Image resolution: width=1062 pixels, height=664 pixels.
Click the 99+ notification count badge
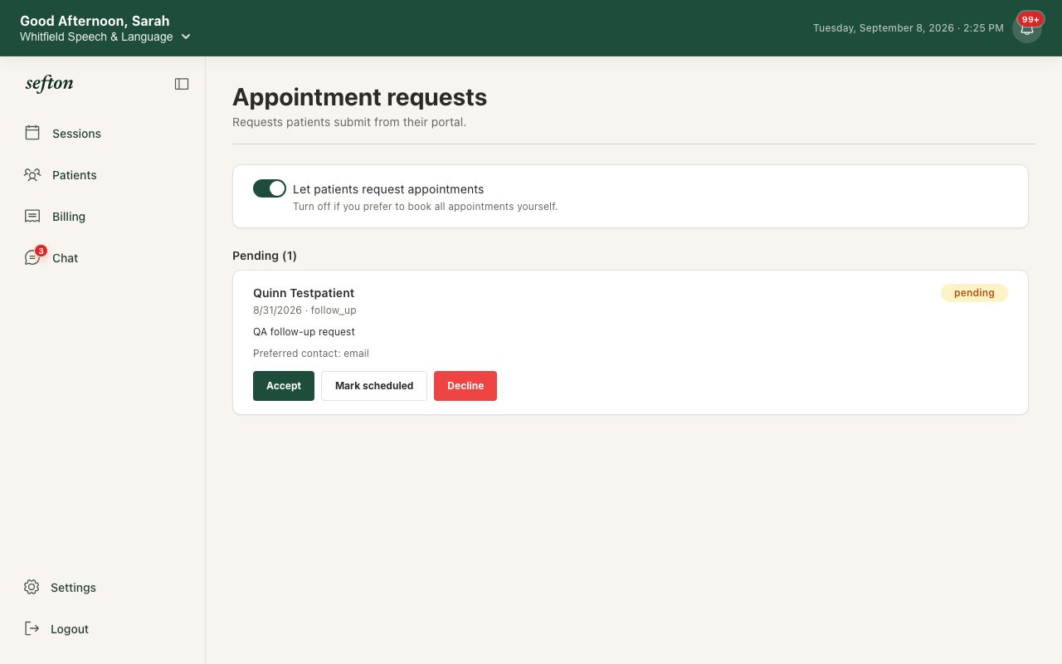(x=1030, y=19)
